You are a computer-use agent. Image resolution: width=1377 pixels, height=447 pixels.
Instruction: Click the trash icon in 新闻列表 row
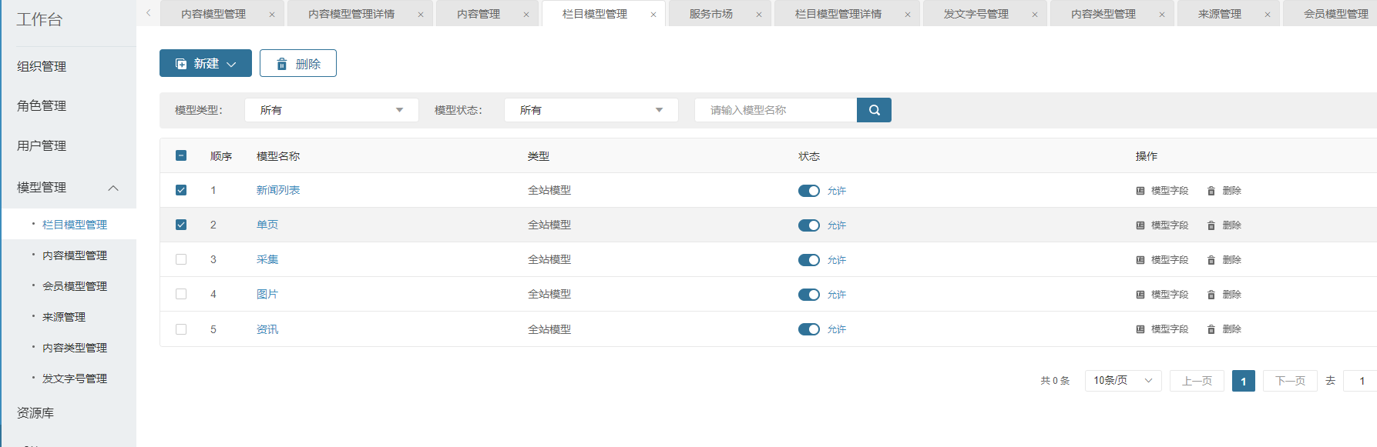[x=1211, y=191]
